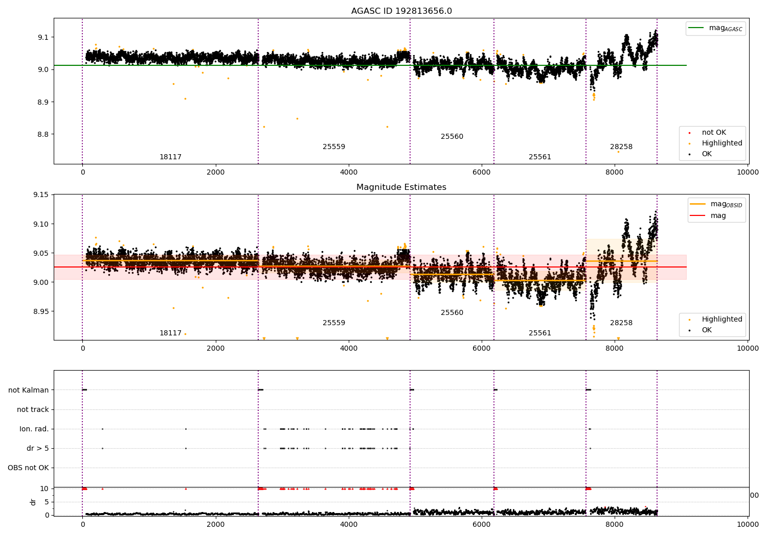Click obsid label 25559 in the top plot
The height and width of the screenshot is (536, 767).
click(x=334, y=147)
